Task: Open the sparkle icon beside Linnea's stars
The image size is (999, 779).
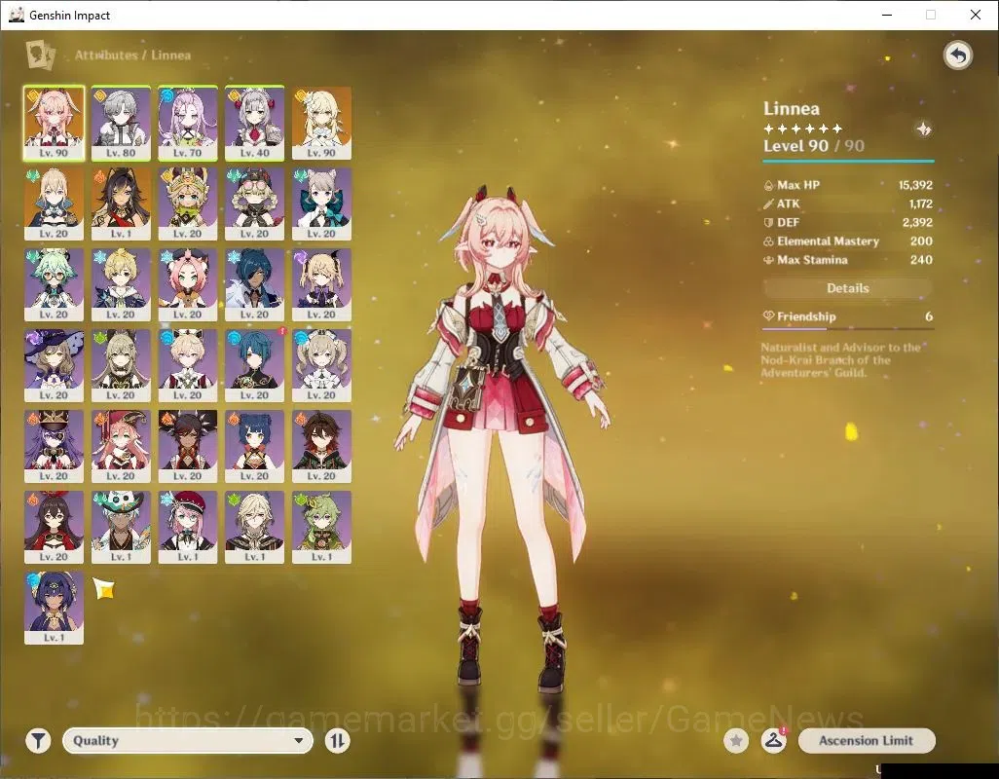Action: (x=923, y=130)
